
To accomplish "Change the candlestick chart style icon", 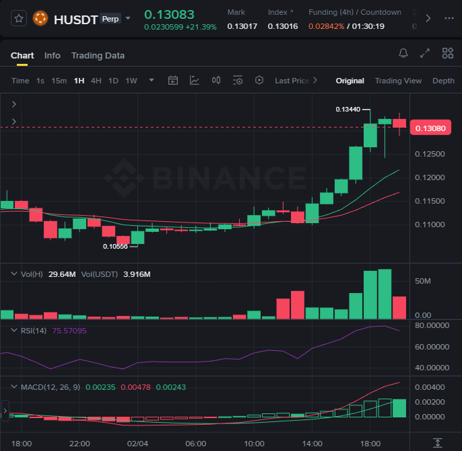I will (216, 80).
